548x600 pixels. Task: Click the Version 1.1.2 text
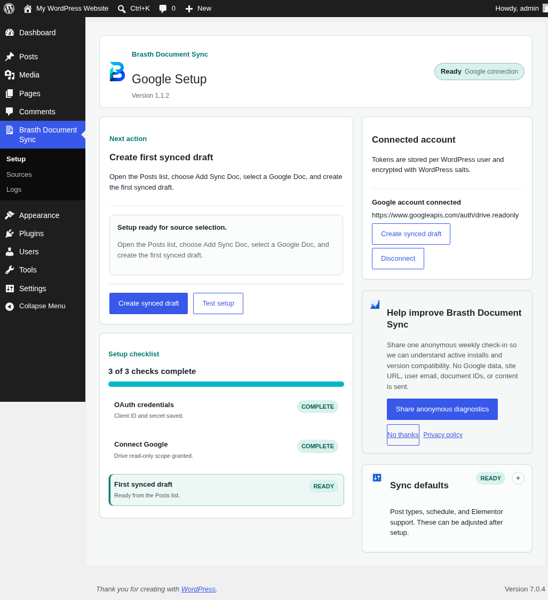coord(150,96)
